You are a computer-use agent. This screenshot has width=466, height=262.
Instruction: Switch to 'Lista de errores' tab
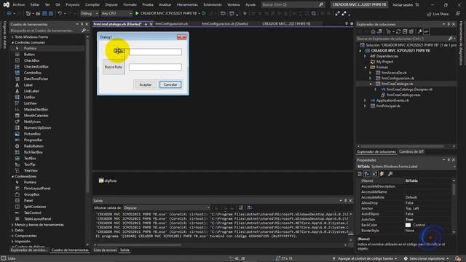pyautogui.click(x=105, y=250)
